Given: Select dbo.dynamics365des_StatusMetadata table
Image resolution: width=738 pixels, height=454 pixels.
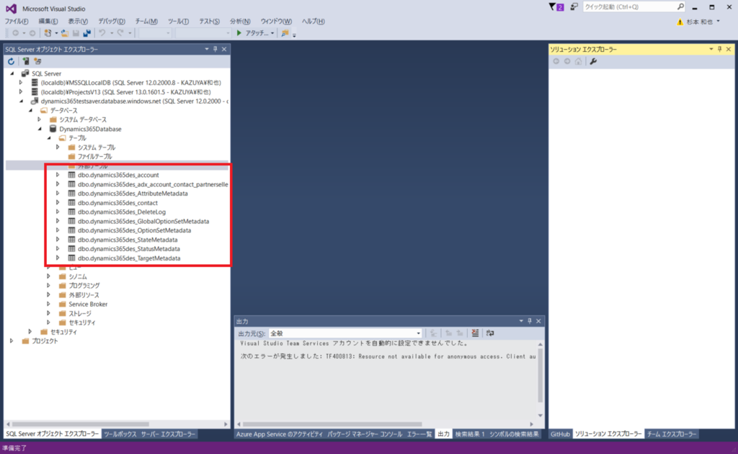Looking at the screenshot, I should click(x=129, y=249).
